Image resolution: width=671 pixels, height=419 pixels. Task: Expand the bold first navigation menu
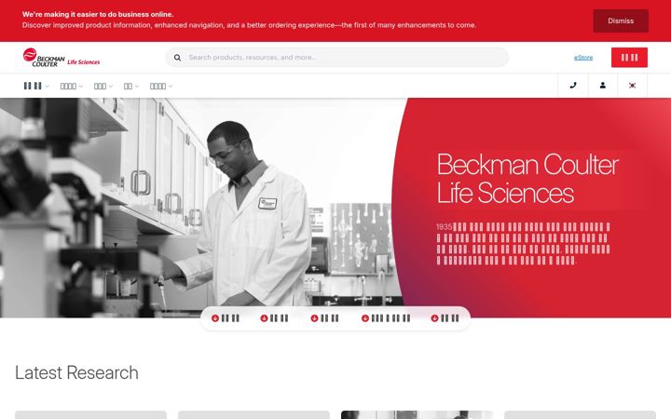[36, 86]
